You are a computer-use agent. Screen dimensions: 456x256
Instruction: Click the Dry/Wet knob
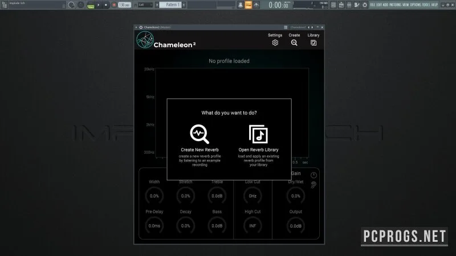pos(295,196)
